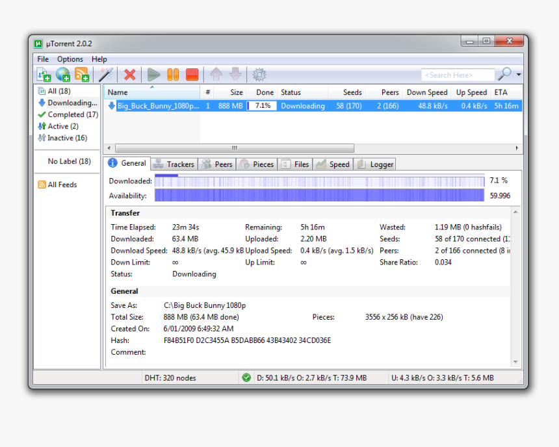Click the Search Here input field
Image resolution: width=559 pixels, height=447 pixels.
pos(458,75)
